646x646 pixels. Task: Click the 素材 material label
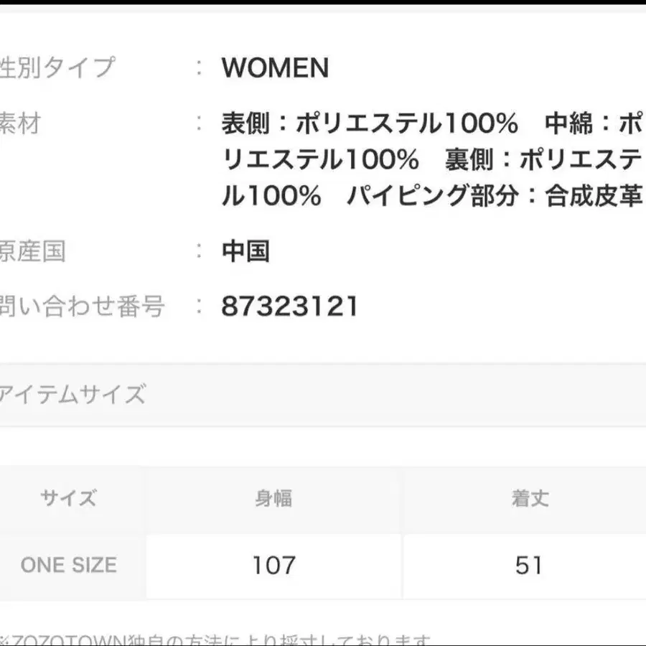pyautogui.click(x=20, y=123)
